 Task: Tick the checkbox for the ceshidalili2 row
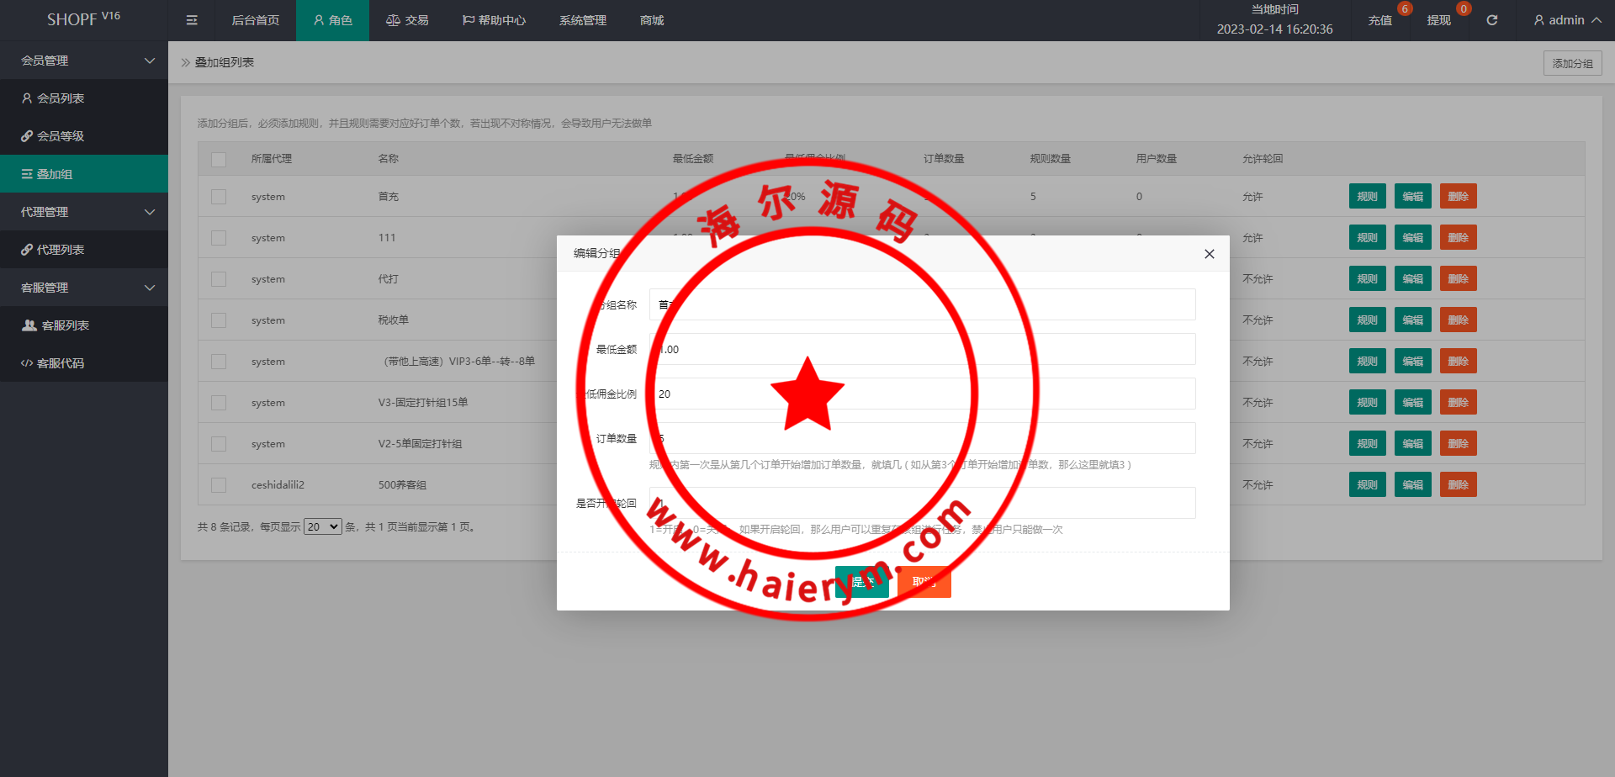[x=219, y=485]
